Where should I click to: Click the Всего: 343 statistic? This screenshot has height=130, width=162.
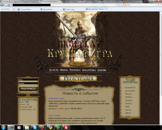click(24, 102)
